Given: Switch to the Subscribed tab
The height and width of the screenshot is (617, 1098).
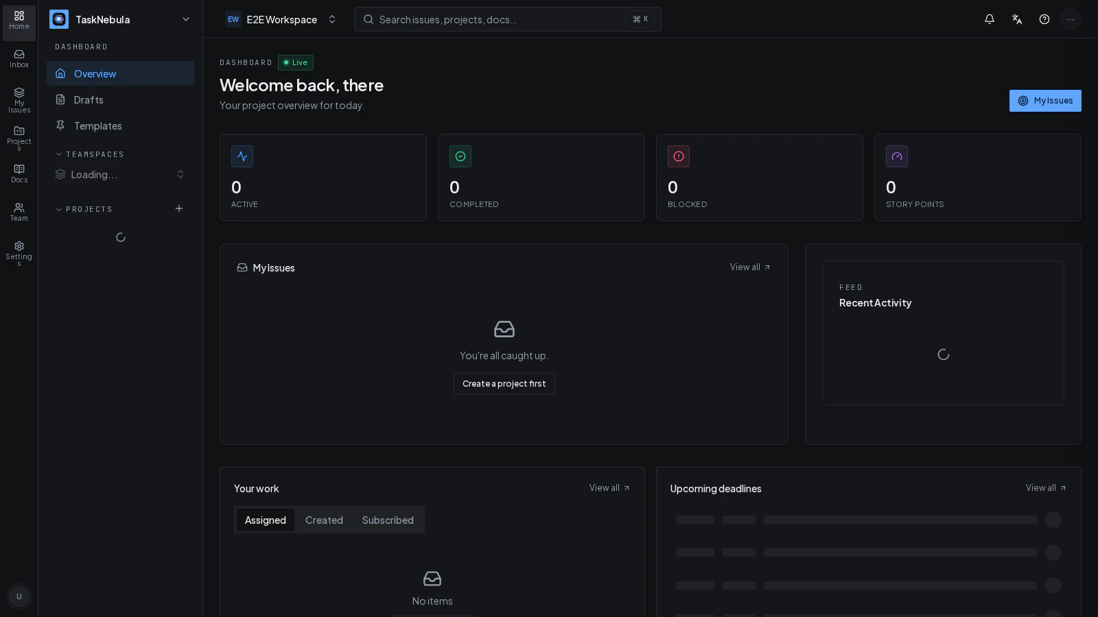Looking at the screenshot, I should [388, 520].
